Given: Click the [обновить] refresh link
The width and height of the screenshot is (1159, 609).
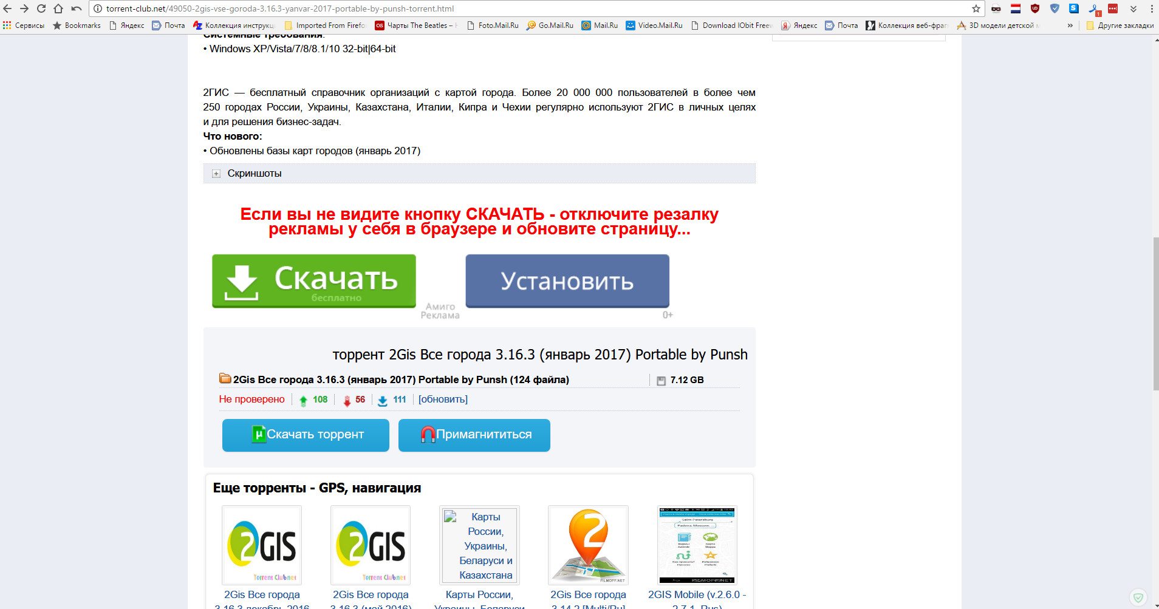Looking at the screenshot, I should click(443, 400).
